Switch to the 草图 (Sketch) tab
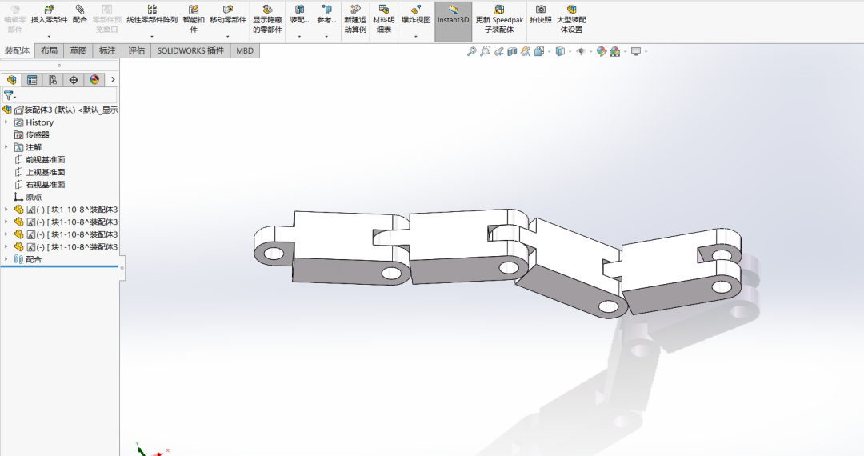 pyautogui.click(x=78, y=50)
